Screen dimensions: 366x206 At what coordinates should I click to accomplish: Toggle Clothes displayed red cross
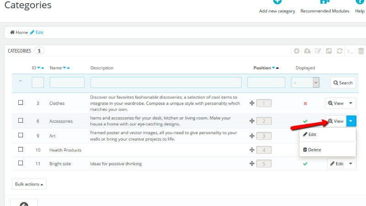(x=305, y=103)
